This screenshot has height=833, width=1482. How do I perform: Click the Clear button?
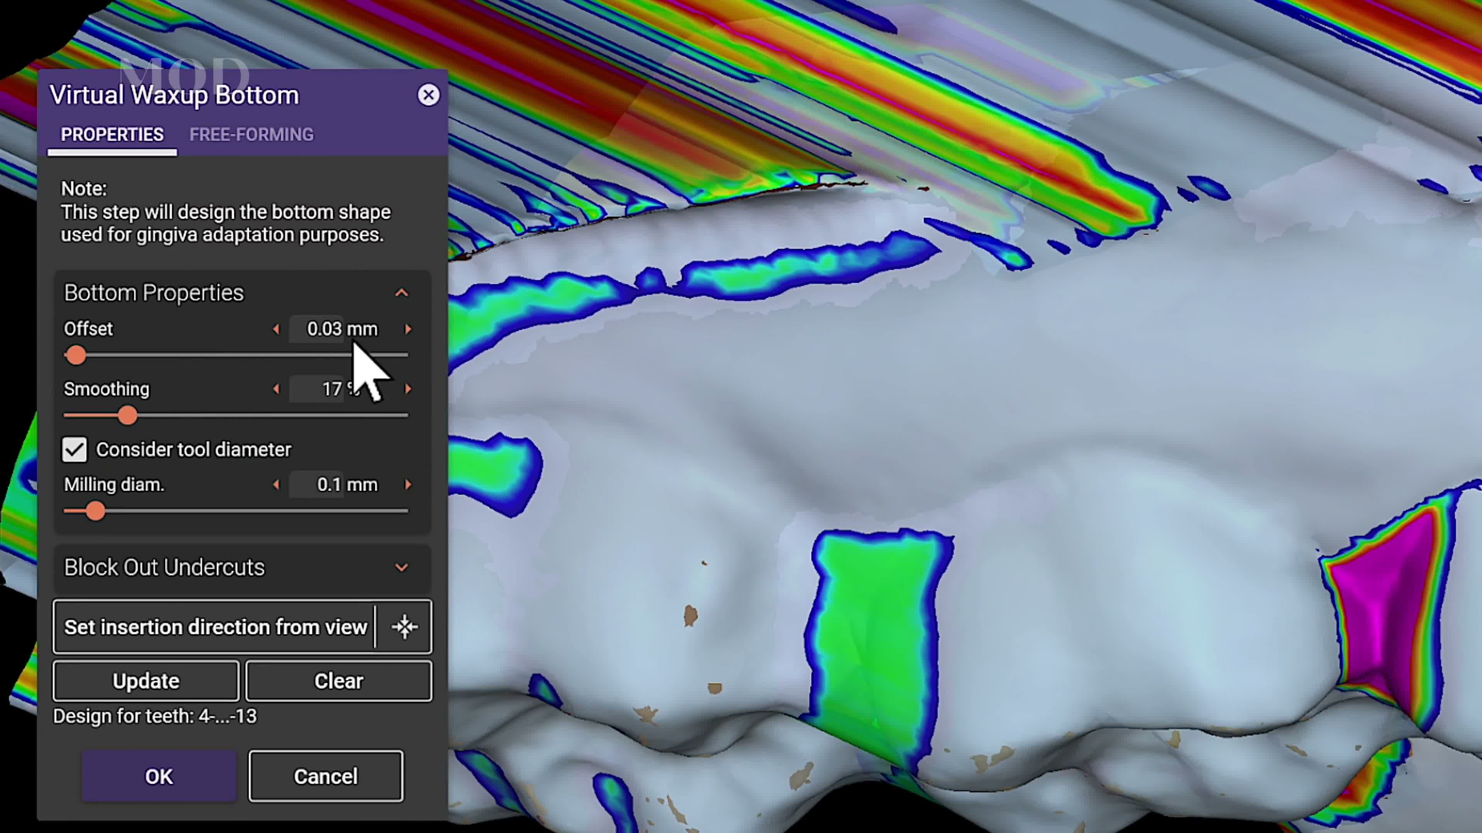point(339,681)
